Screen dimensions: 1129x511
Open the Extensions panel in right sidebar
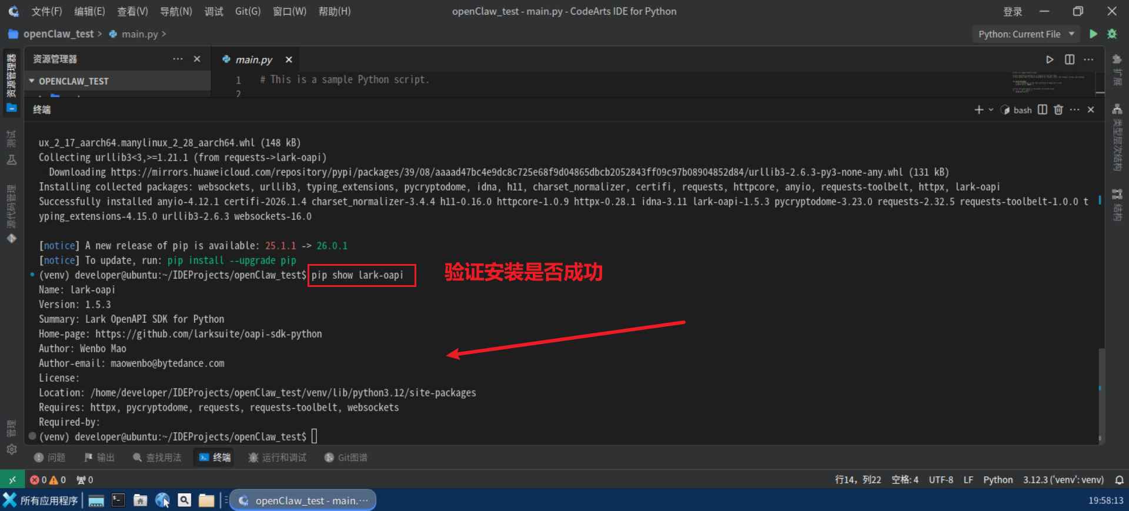click(x=1117, y=69)
